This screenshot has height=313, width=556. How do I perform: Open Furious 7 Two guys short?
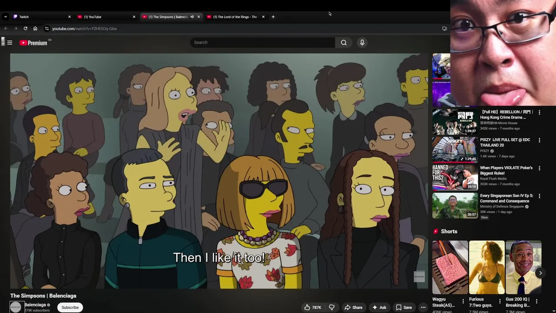point(486,267)
